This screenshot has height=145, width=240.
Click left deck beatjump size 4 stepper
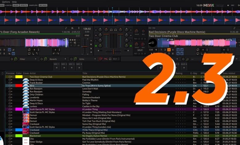point(59,50)
